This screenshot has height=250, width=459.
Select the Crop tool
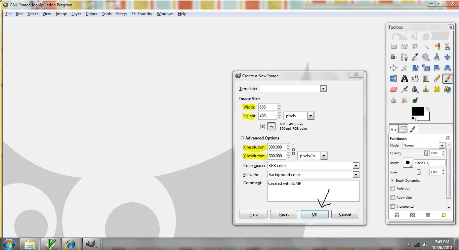(x=405, y=68)
